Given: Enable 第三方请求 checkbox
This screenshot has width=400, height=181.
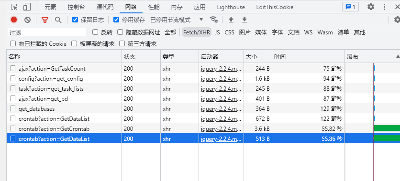Looking at the screenshot, I should (122, 43).
